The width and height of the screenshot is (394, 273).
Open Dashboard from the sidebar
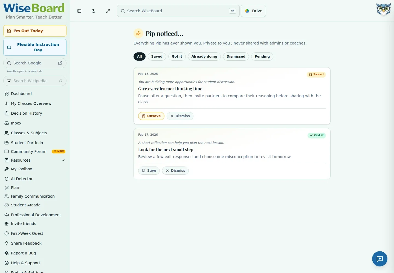pos(35,94)
